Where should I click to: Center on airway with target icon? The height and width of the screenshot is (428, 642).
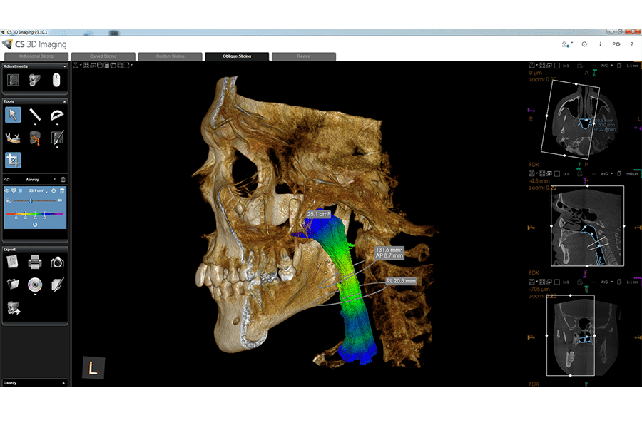[x=53, y=191]
